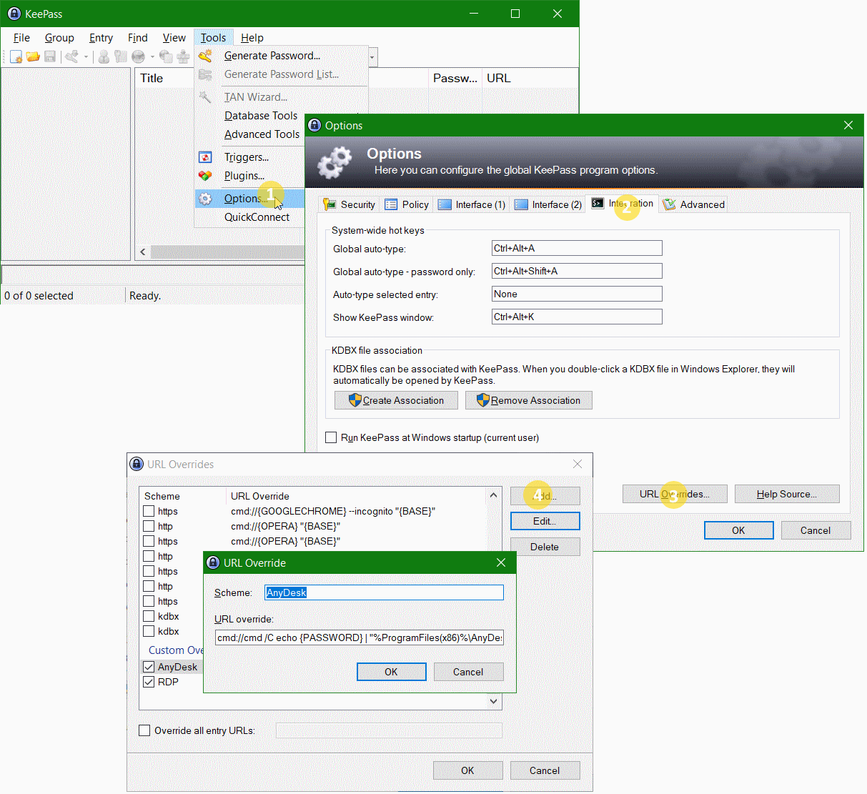Click the New Database toolbar icon
This screenshot has width=867, height=794.
(x=16, y=56)
